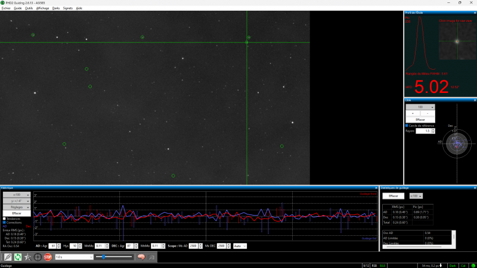Screen dimensions: 477x268
Task: Close the Profil de l'Etoile panel
Action: click(x=475, y=13)
